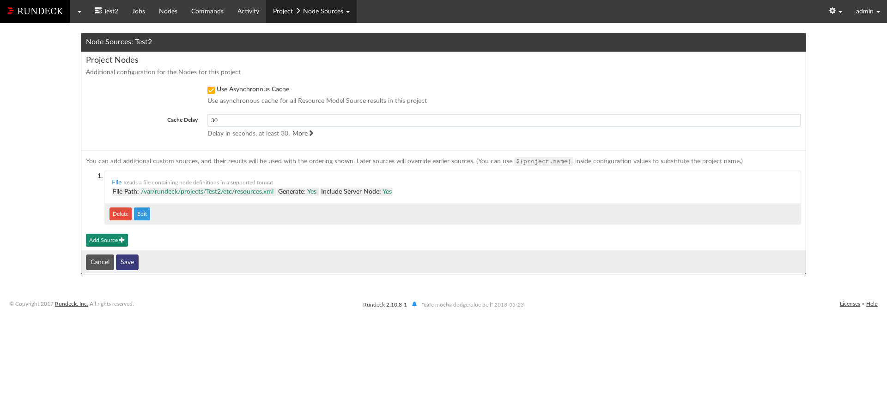View the Activity page
The height and width of the screenshot is (414, 887).
coord(248,11)
